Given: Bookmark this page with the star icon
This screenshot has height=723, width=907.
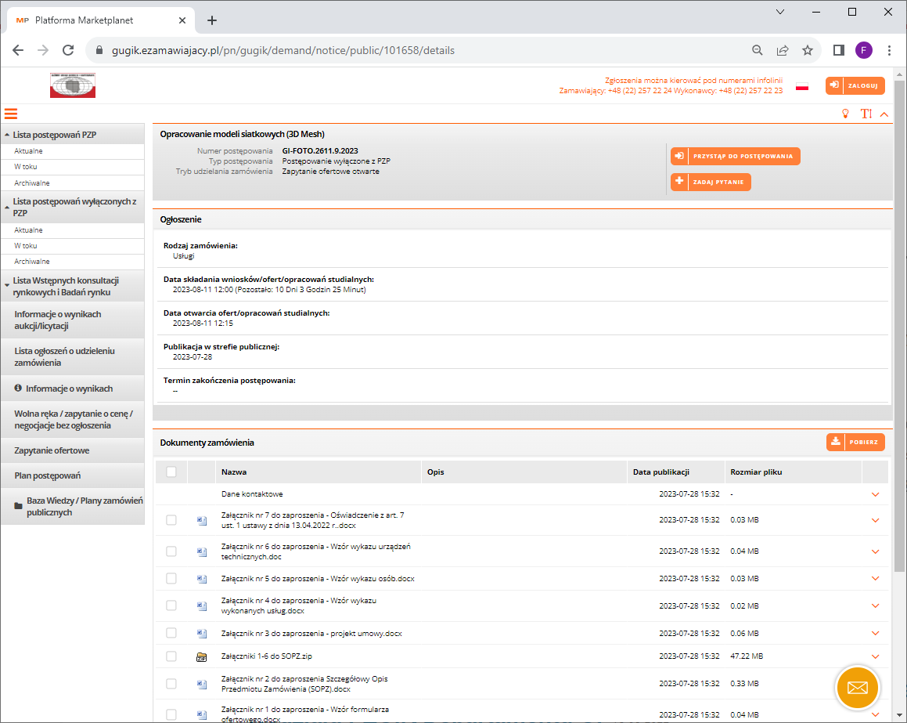Looking at the screenshot, I should (x=808, y=50).
